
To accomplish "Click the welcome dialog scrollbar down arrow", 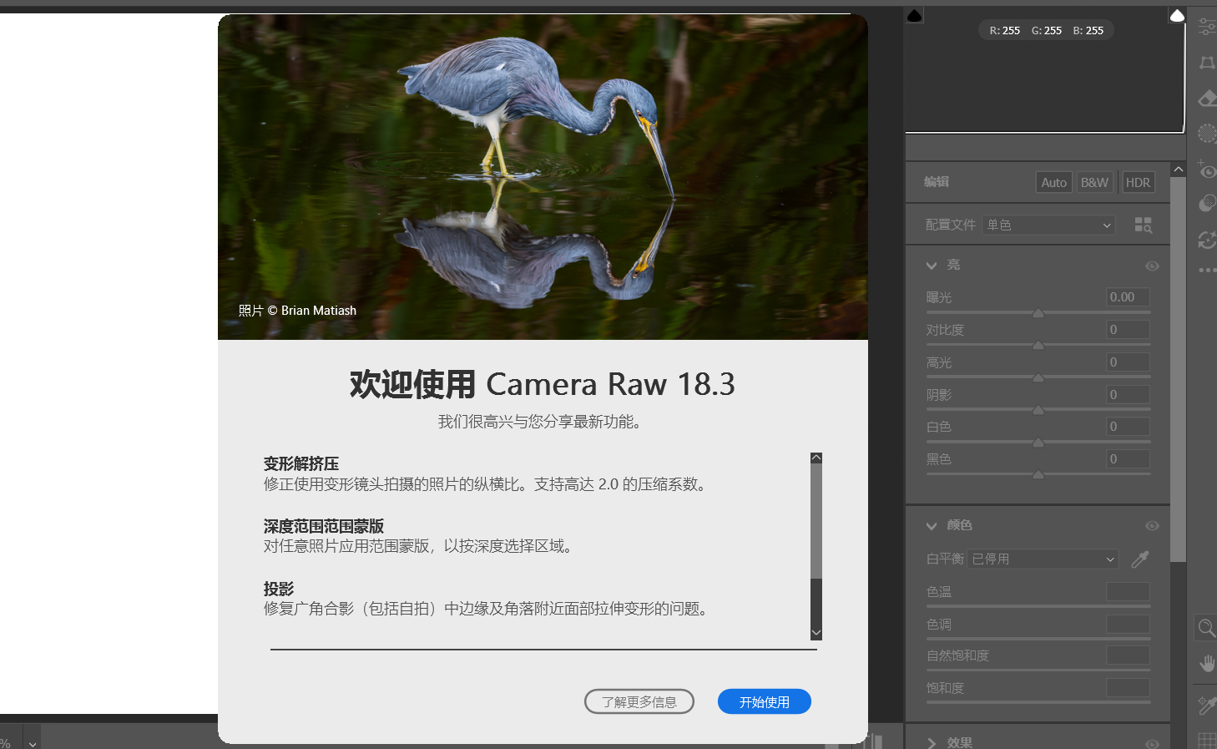I will [x=816, y=634].
